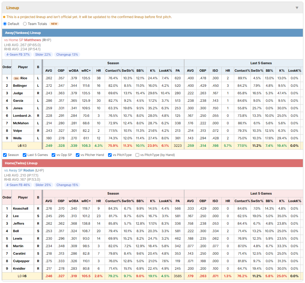Click player name Lewis

17,239
